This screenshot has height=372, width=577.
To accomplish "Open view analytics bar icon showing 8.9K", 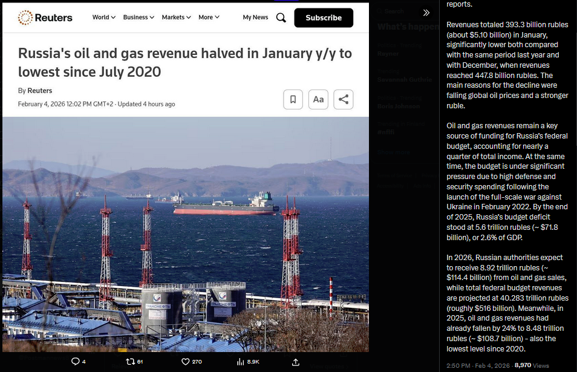I will coord(248,362).
